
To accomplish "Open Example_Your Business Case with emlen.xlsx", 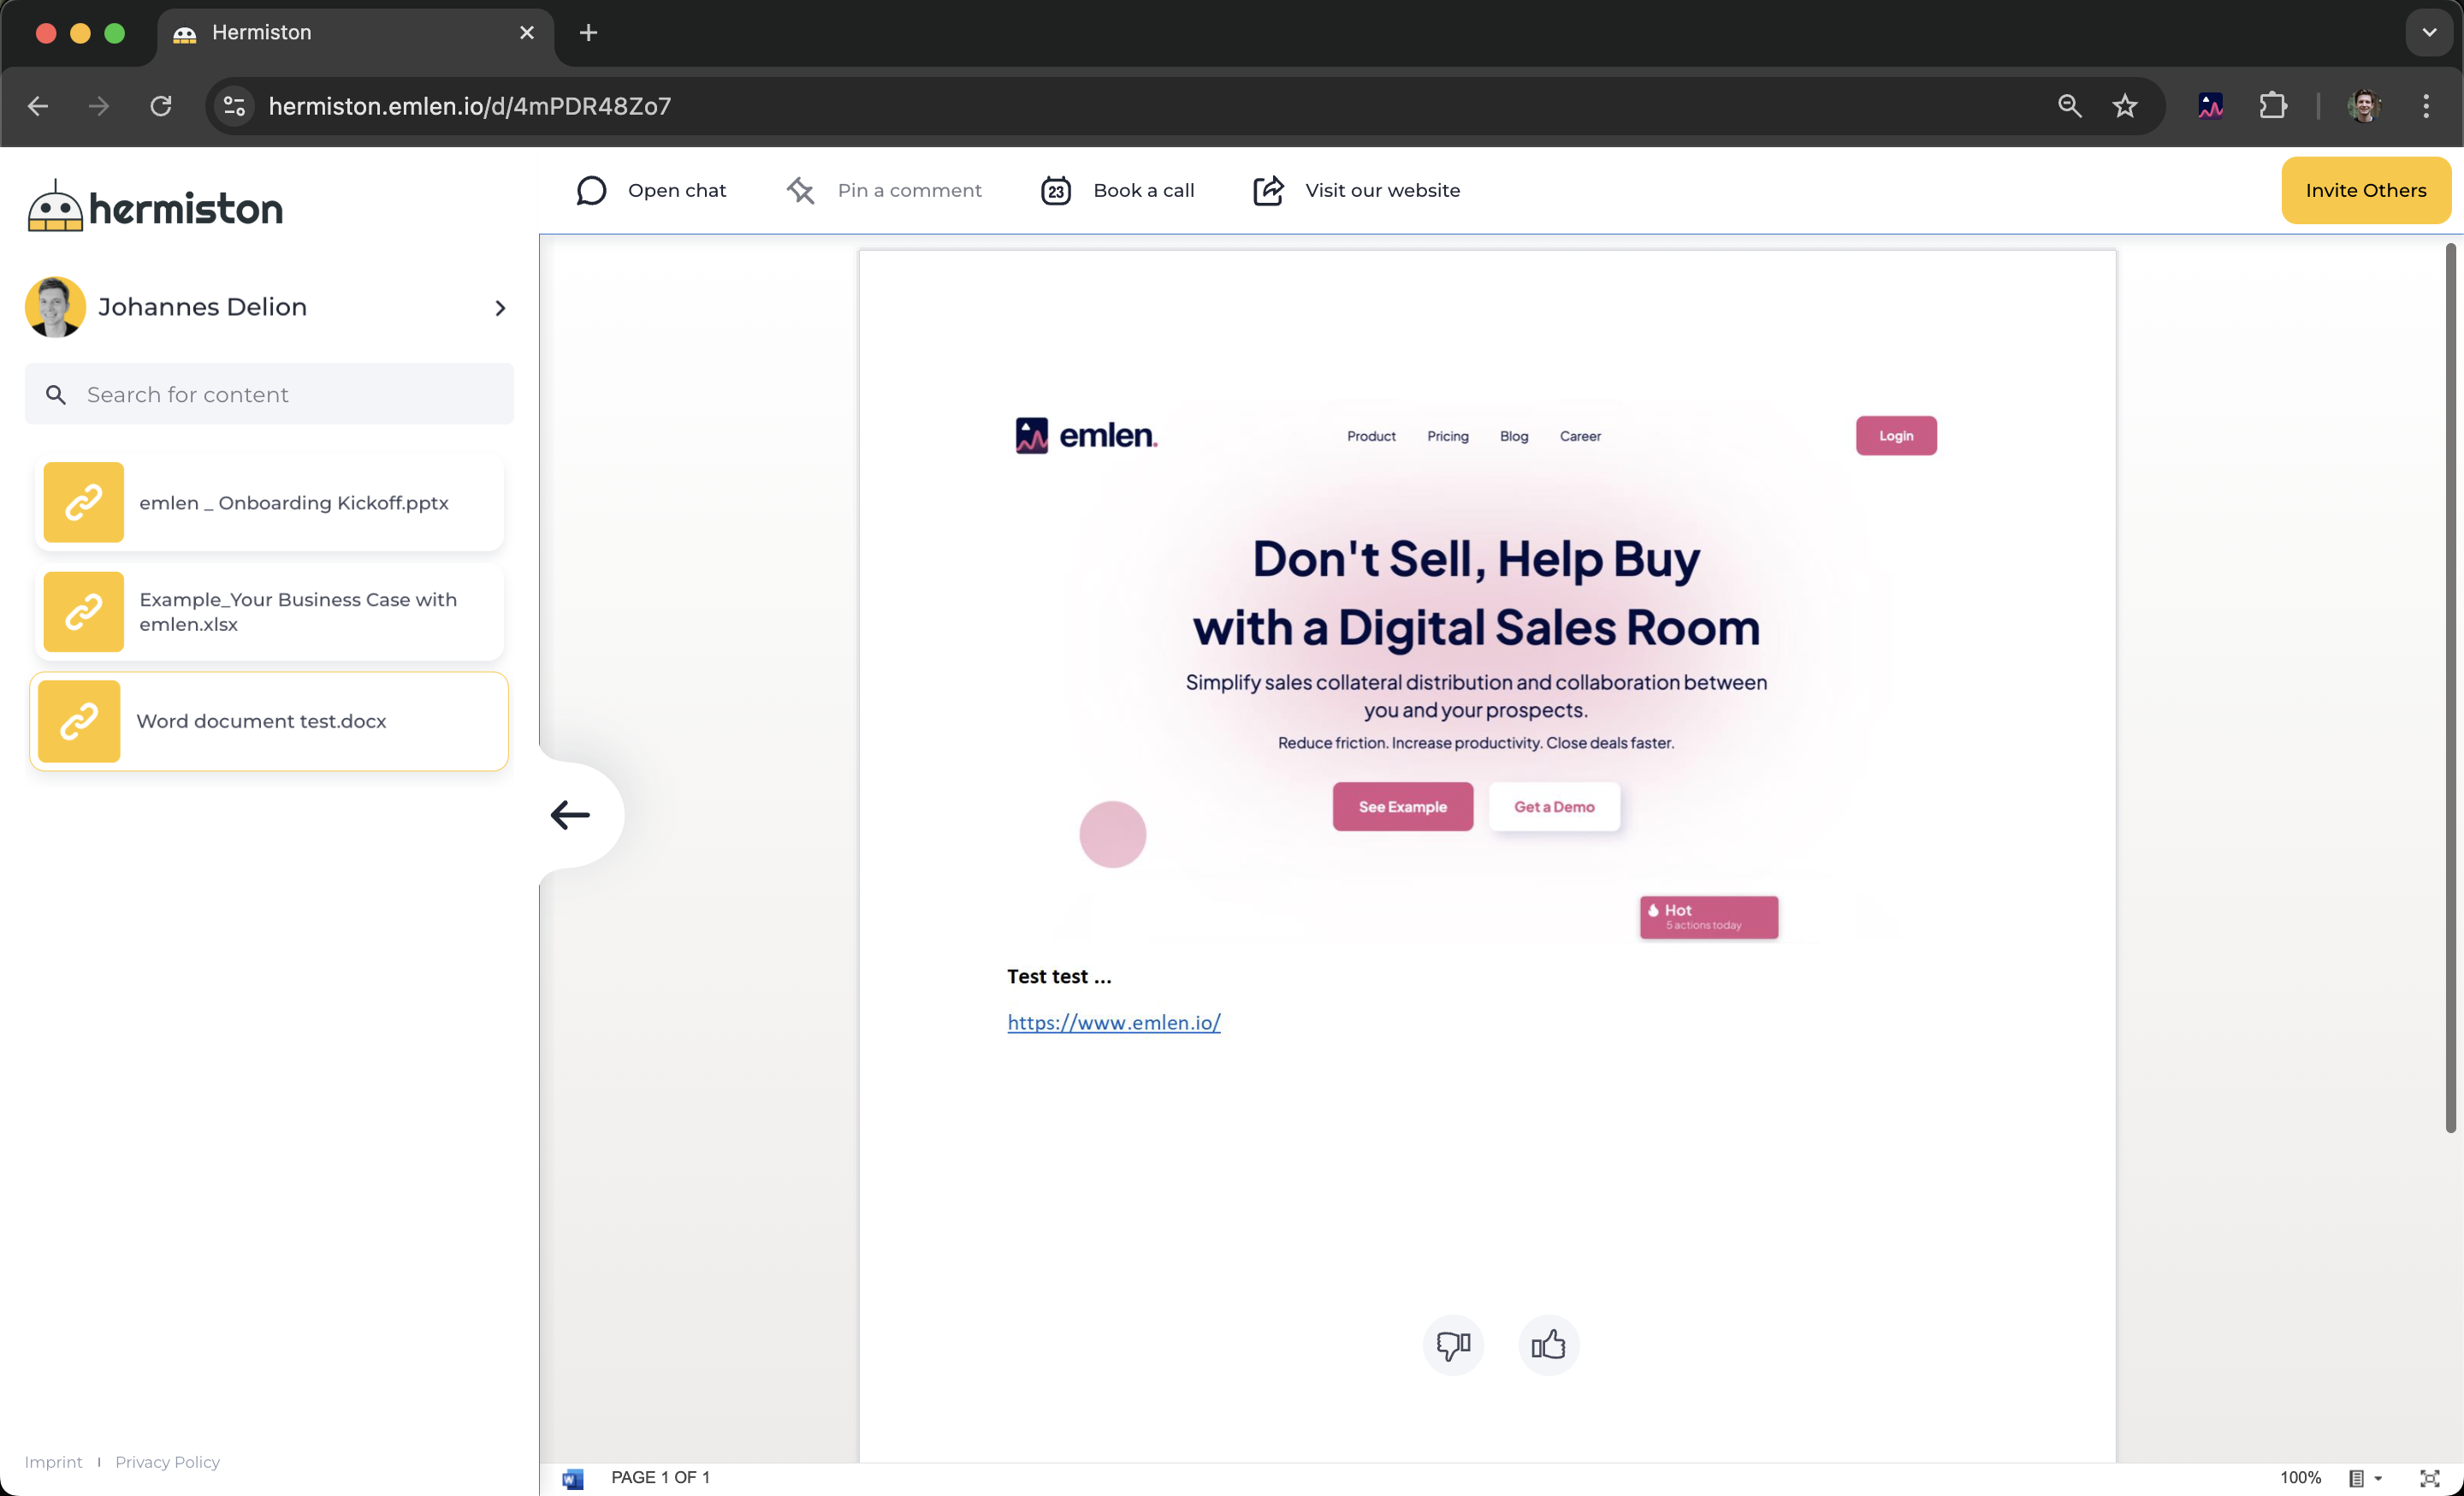I will [x=269, y=611].
